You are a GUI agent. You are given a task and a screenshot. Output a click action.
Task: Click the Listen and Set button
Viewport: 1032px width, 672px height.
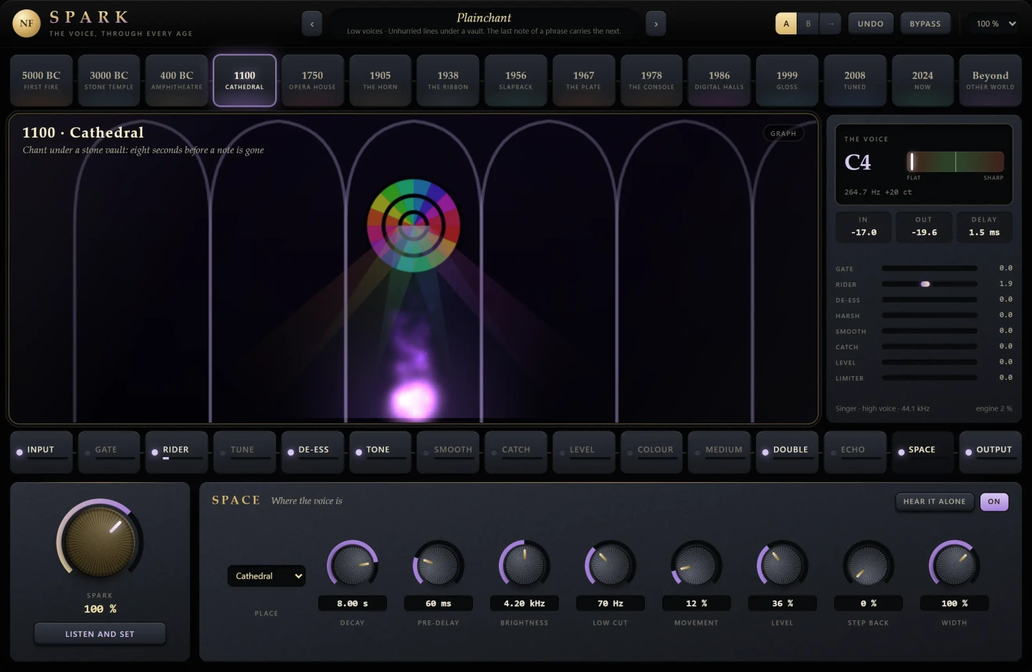pos(100,634)
